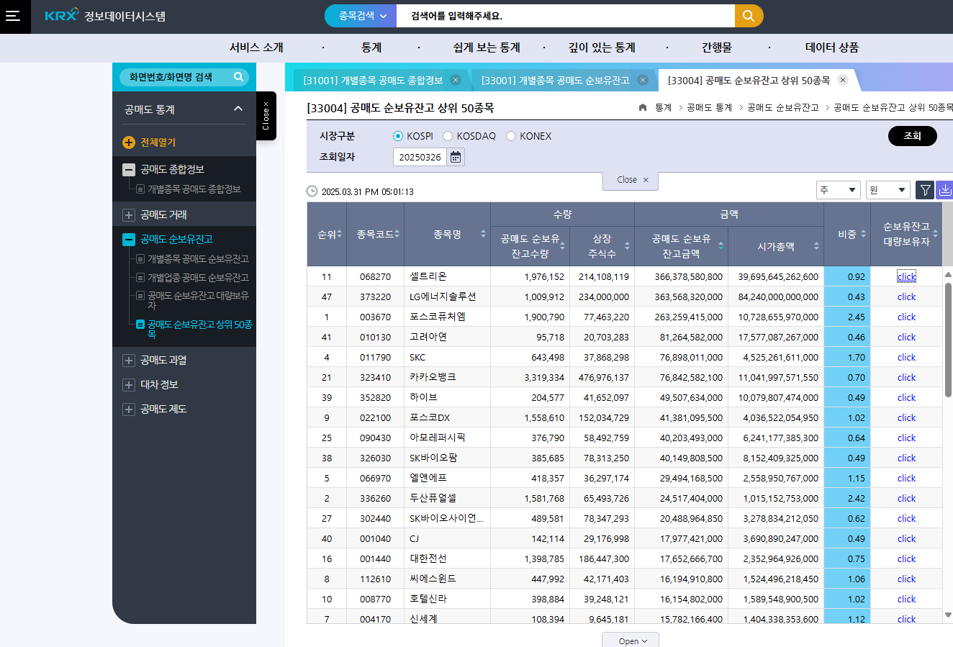Viewport: 953px width, 647px height.
Task: Click the clock icon next to timestamp
Action: [312, 191]
